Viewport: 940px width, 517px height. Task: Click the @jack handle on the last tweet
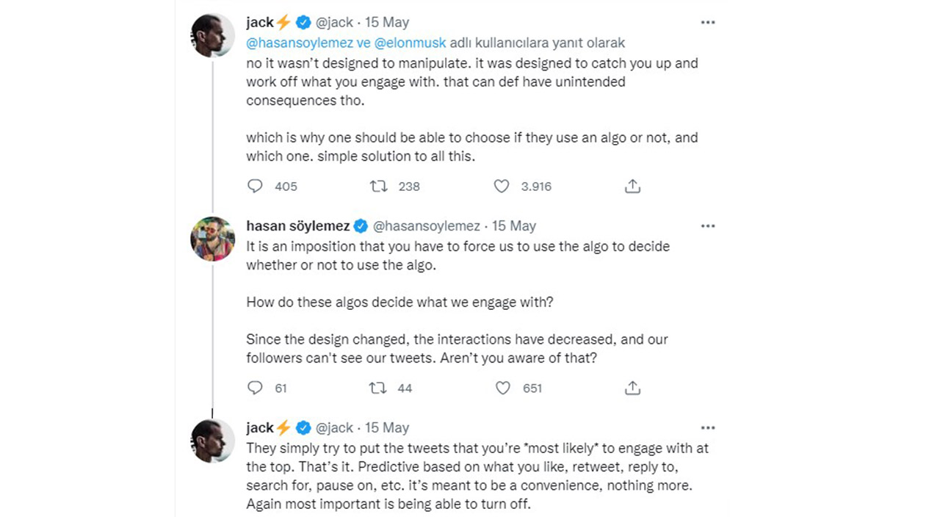click(x=335, y=428)
